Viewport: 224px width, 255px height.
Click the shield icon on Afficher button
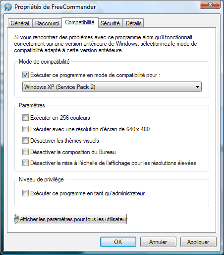point(16,219)
